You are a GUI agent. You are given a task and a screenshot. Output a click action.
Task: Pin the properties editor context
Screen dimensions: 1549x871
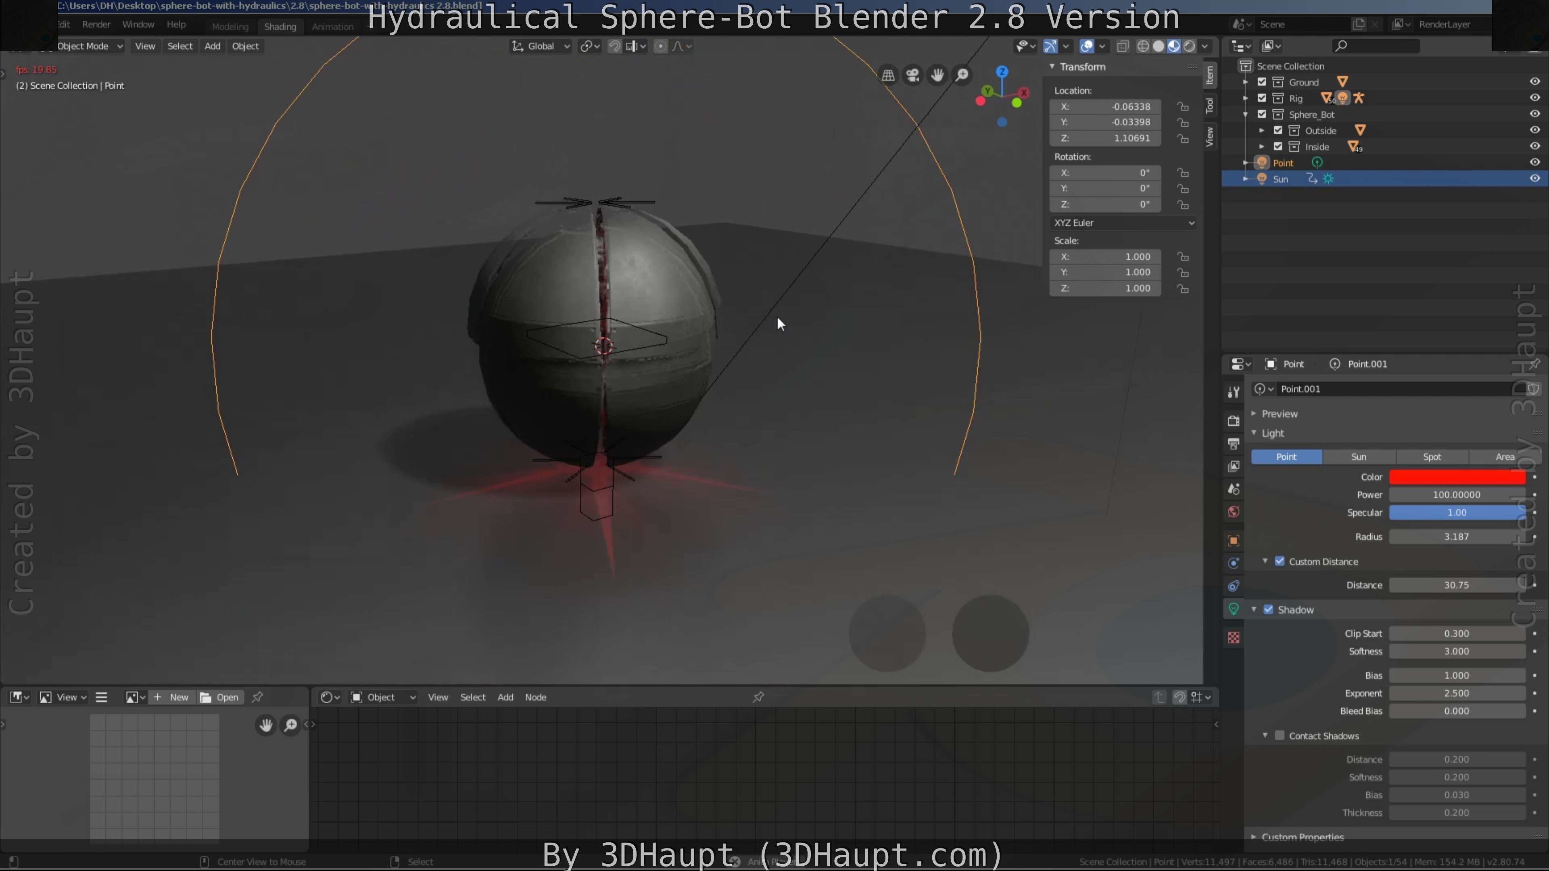point(1534,364)
